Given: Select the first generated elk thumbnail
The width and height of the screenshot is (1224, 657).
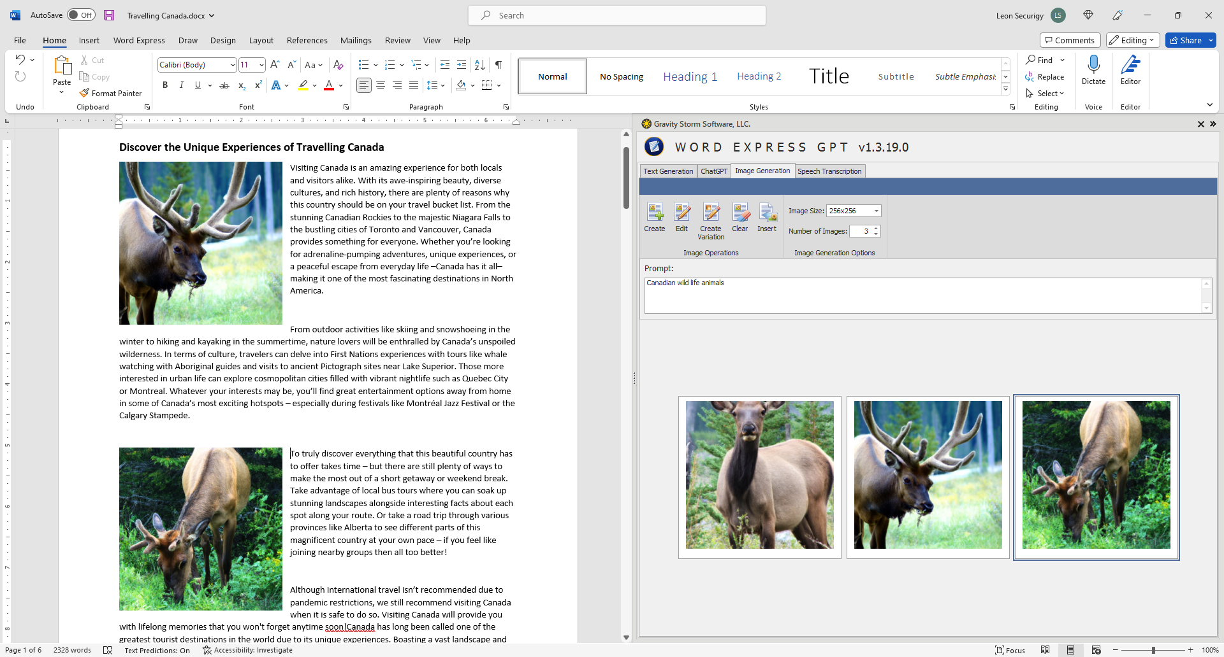Looking at the screenshot, I should click(x=759, y=475).
